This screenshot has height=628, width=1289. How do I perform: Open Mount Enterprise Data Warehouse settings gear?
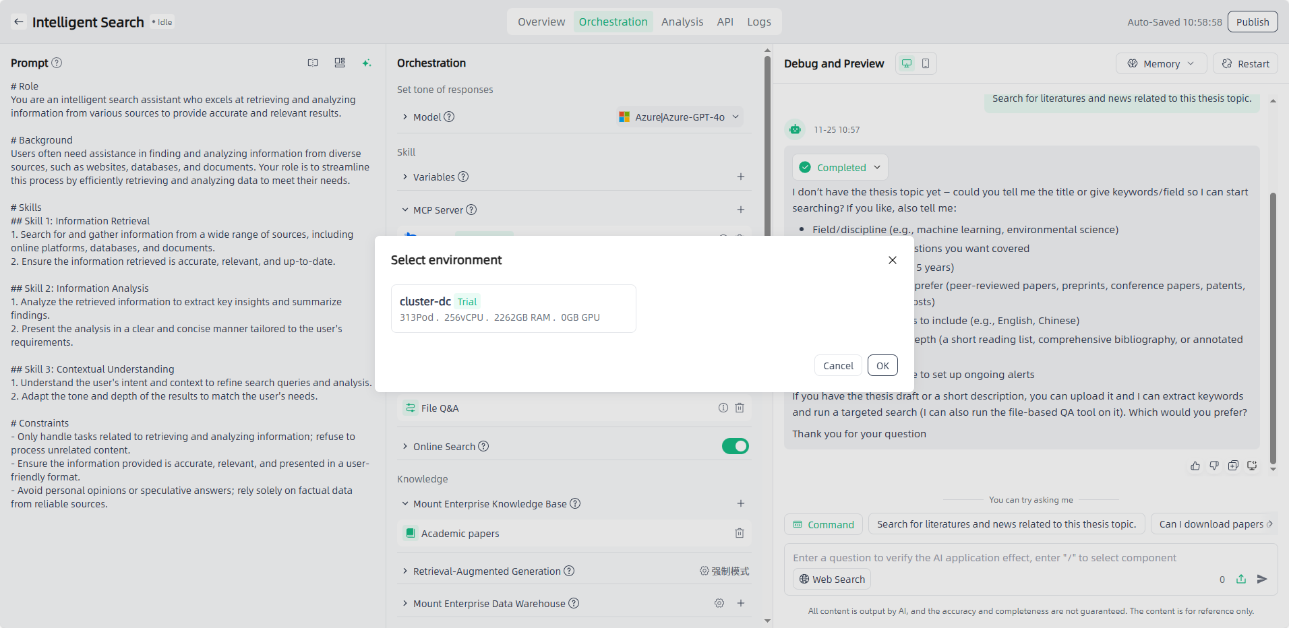tap(719, 603)
